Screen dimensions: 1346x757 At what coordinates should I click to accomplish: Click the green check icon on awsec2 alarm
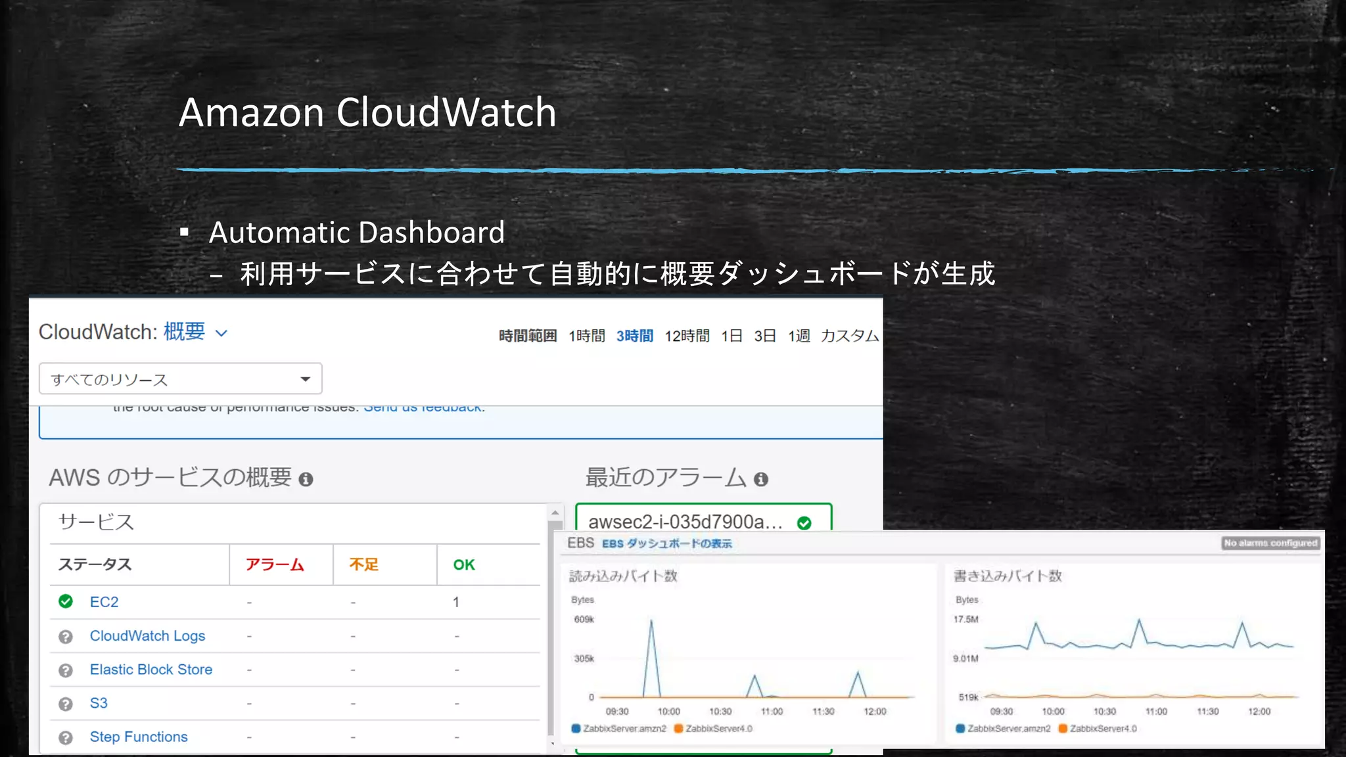click(x=804, y=523)
